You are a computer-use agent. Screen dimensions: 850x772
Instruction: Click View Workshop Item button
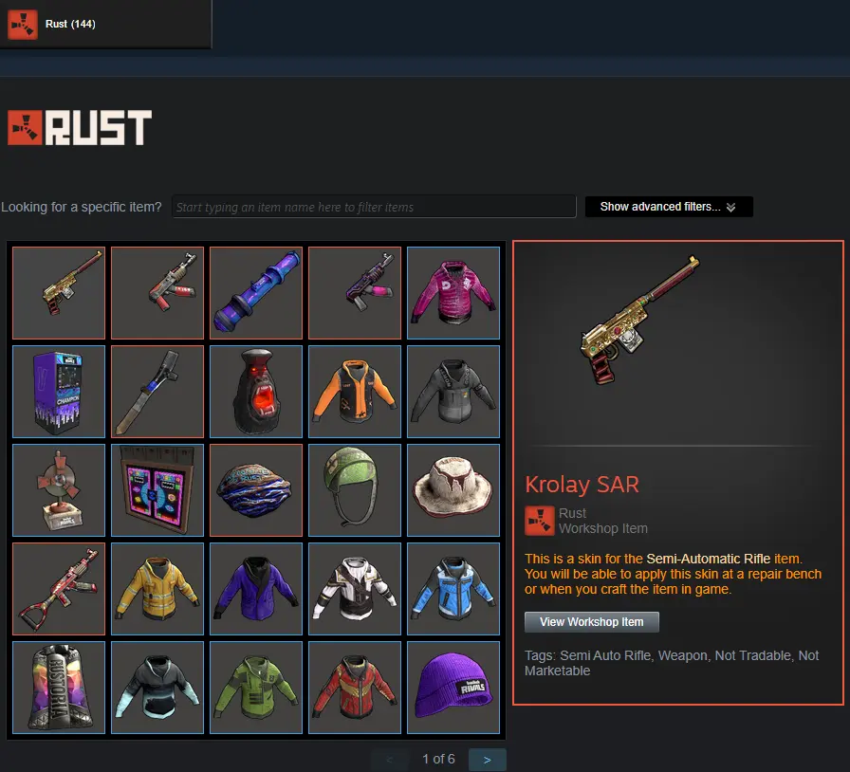[x=591, y=622]
